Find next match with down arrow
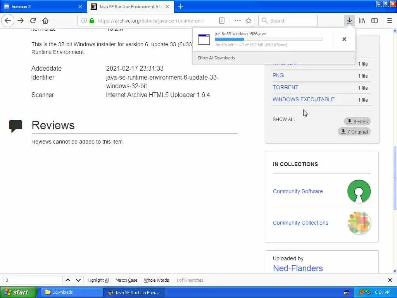 point(78,280)
